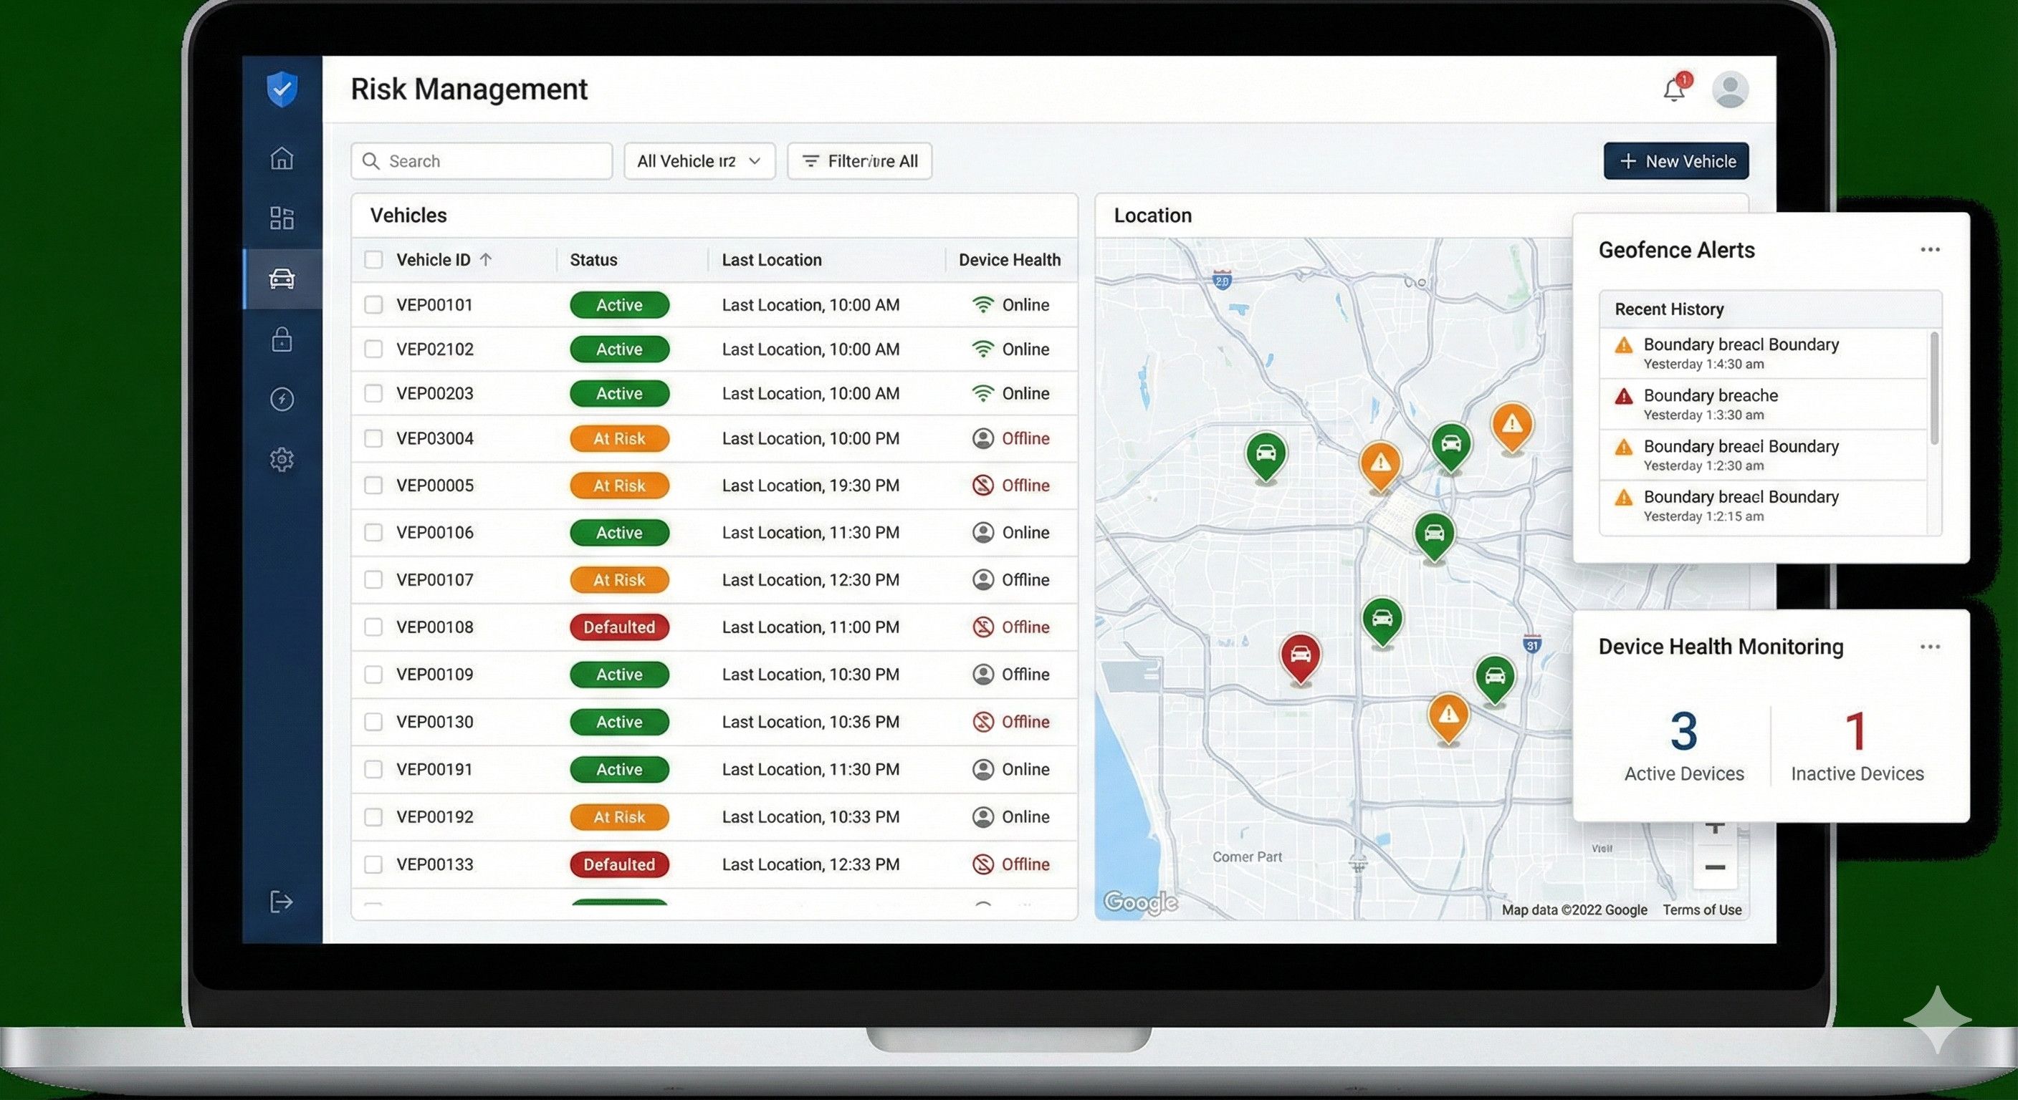Viewport: 2018px width, 1100px height.
Task: Open the Geofence Alerts options menu
Action: coord(1931,249)
